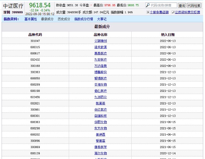Open the 诺禾致源 stock link
This screenshot has height=159, width=205.
(100, 47)
